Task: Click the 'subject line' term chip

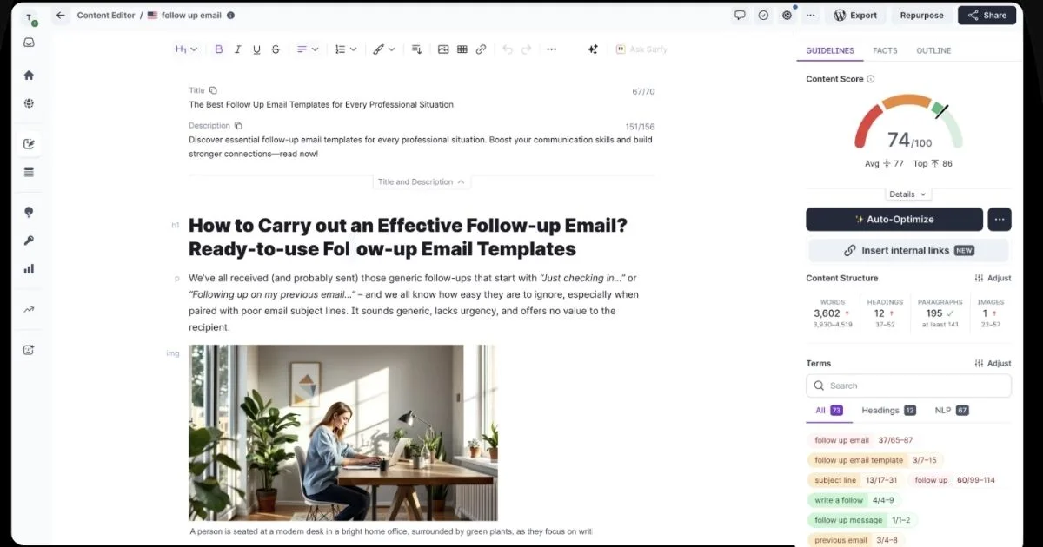Action: pos(855,480)
